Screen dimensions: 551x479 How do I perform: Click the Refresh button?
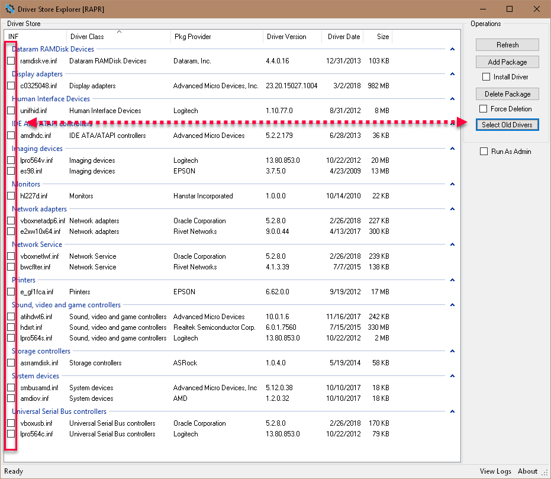point(507,44)
